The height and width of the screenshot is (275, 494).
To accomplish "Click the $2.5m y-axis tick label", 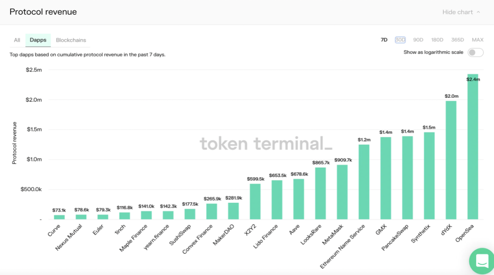I will pyautogui.click(x=34, y=70).
